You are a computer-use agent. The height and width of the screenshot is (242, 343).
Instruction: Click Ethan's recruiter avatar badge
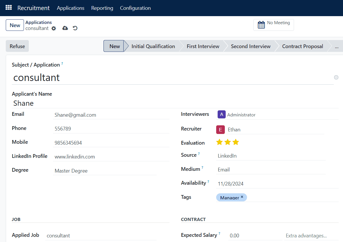point(220,129)
